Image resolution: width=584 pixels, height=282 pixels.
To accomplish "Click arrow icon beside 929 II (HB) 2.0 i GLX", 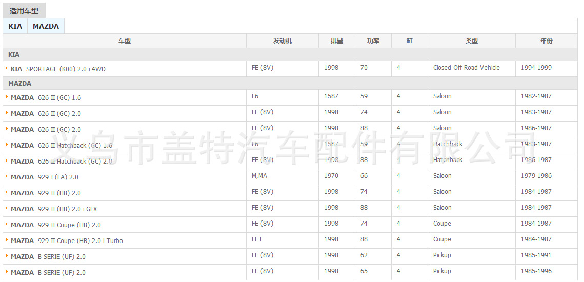I will 7,208.
